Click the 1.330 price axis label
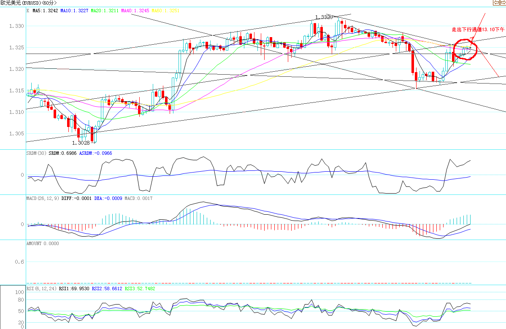506x329 pixels. click(16, 26)
